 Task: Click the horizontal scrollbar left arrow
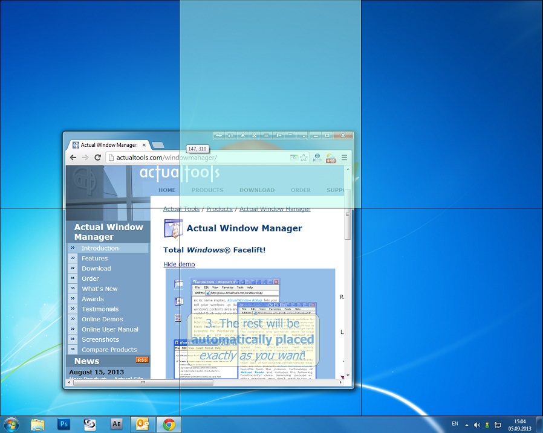click(70, 382)
